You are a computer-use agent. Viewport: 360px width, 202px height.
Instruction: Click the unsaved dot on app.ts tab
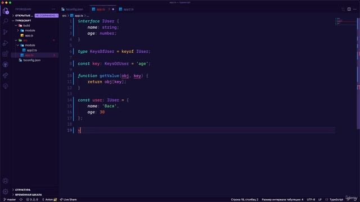click(113, 10)
